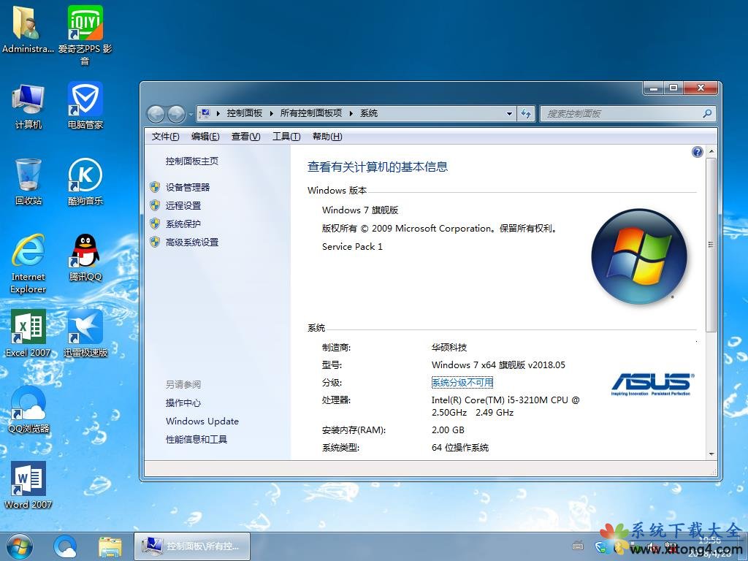Select the 控制面板 taskbar window button
This screenshot has width=748, height=561.
click(x=192, y=546)
